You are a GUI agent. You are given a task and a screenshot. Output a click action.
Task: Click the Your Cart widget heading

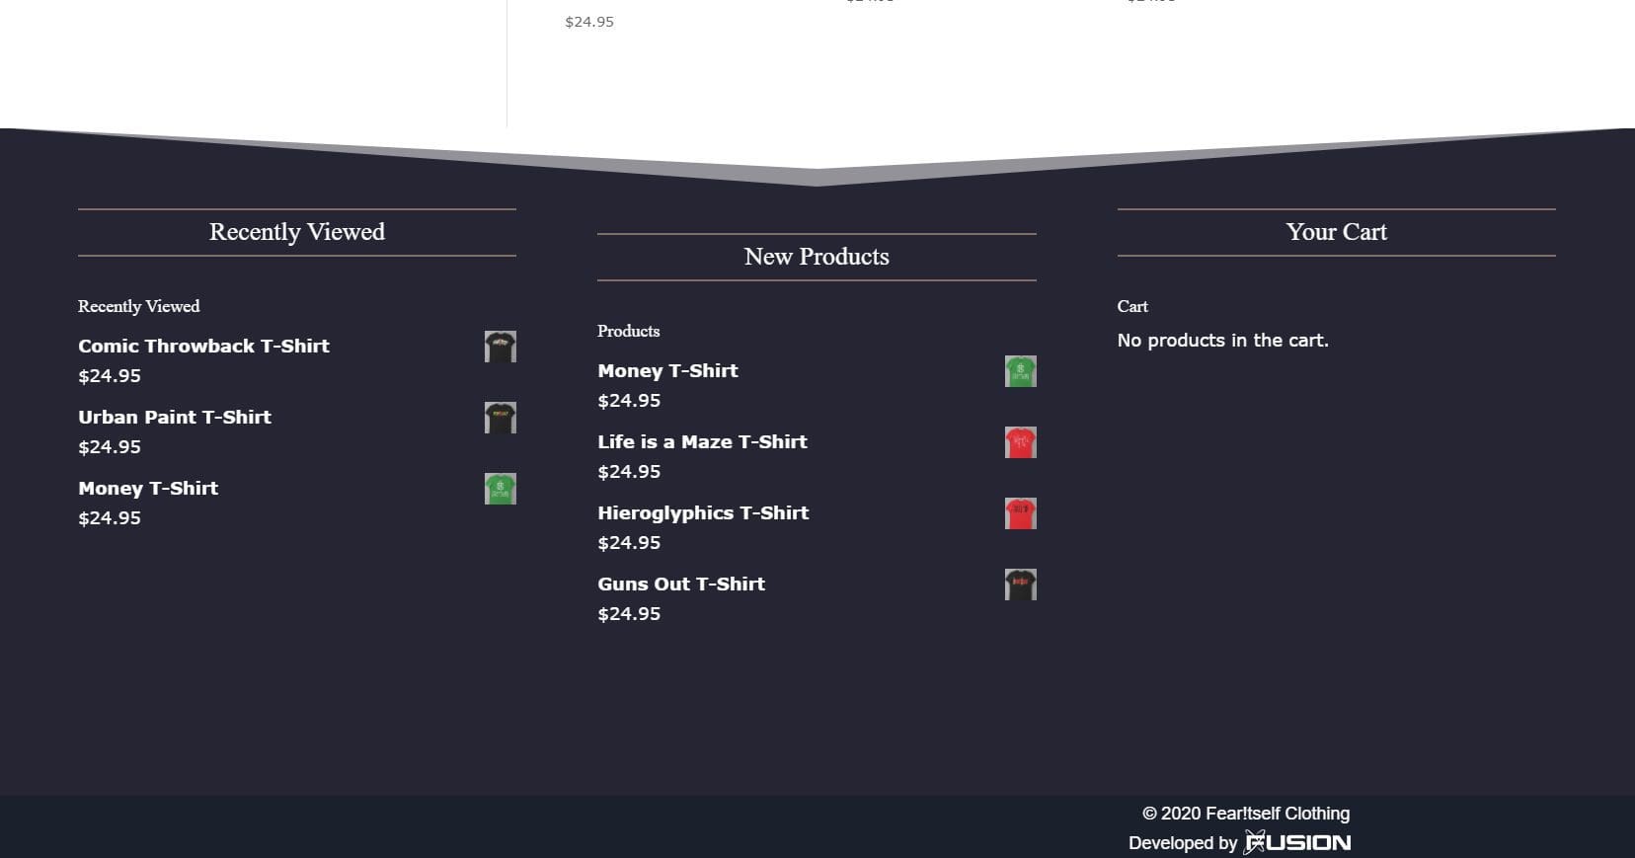(1336, 232)
